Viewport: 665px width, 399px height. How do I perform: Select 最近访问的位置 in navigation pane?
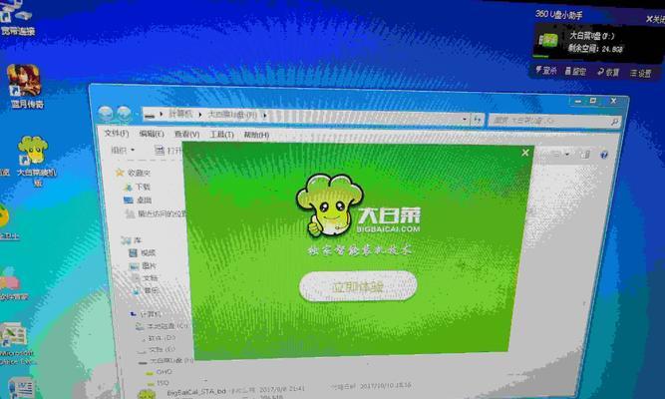pos(156,213)
